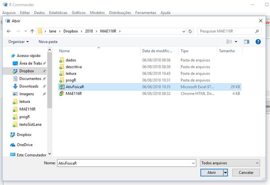Refresh the MAE116R folder view
270x185 pixels.
(190, 31)
